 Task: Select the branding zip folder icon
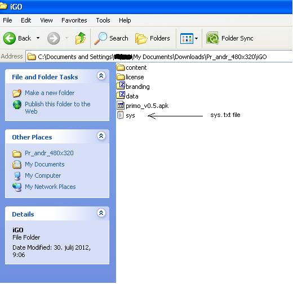point(121,86)
